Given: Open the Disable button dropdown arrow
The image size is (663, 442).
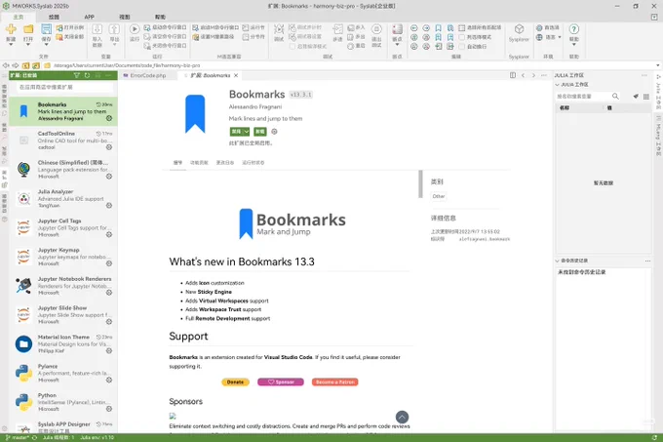Looking at the screenshot, I should (x=246, y=132).
